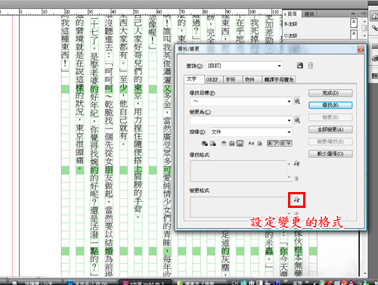Viewport: 378px width, 285px height.
Task: Specify change format attributes icon
Action: pos(296,200)
